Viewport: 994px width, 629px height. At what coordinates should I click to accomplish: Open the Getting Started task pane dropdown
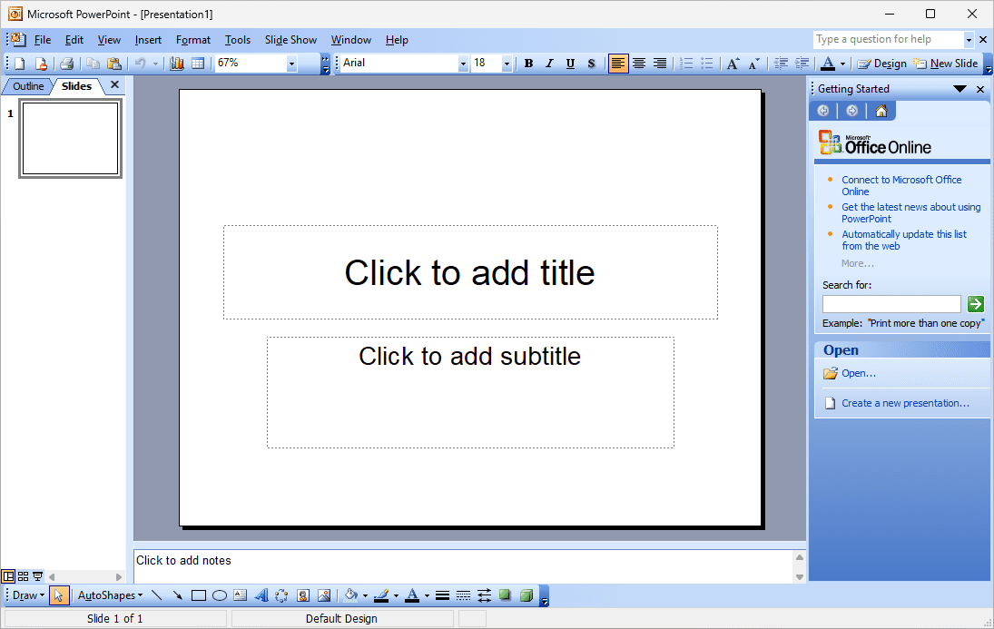click(960, 89)
